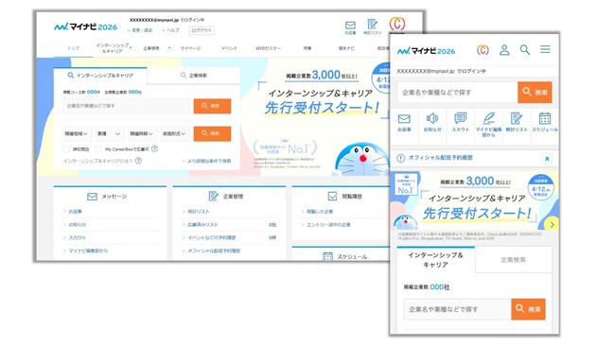The width and height of the screenshot is (615, 346).
Task: Click 検索 button beside desktop filter dropdowns
Action: 212,133
